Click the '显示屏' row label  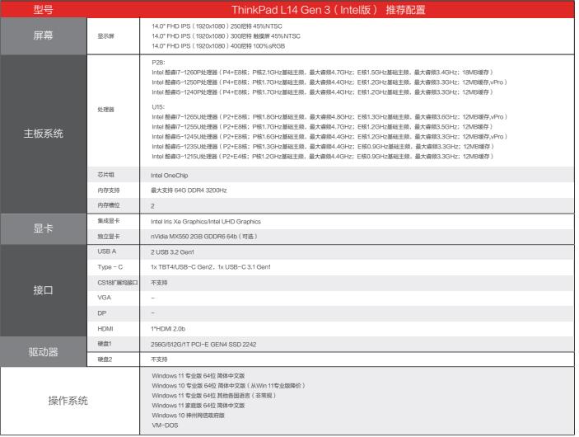click(x=105, y=36)
